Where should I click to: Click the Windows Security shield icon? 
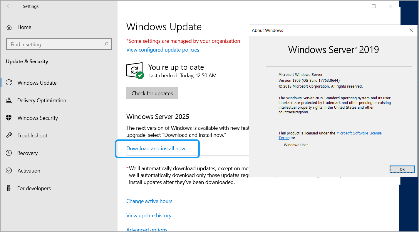pos(9,118)
